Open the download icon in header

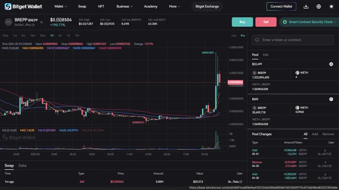click(306, 6)
